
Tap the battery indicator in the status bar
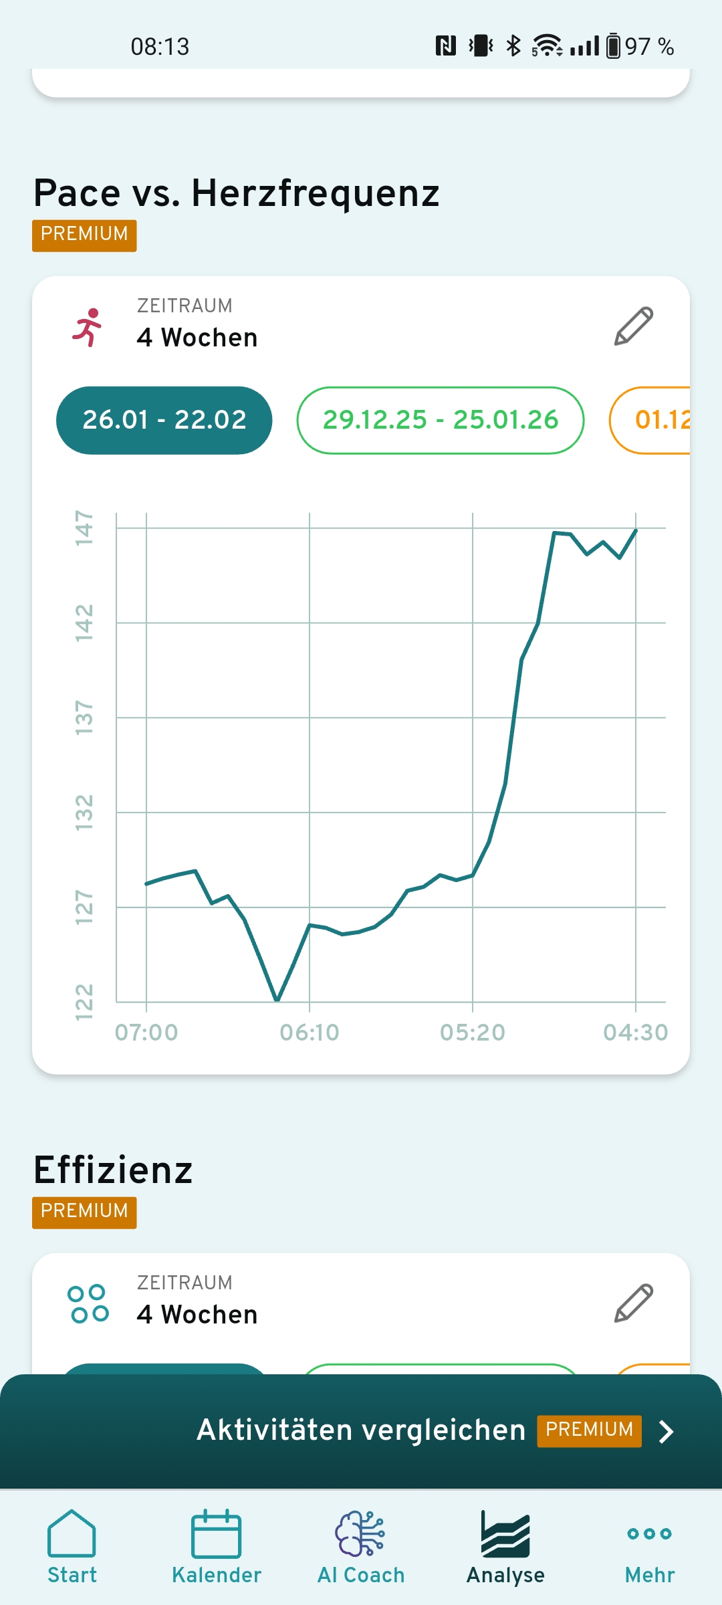coord(613,46)
